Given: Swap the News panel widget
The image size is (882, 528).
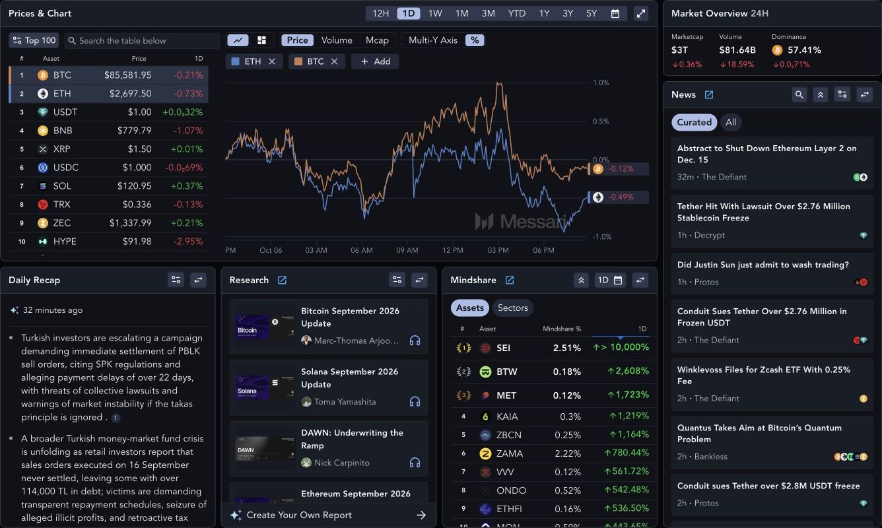Looking at the screenshot, I should (x=865, y=94).
